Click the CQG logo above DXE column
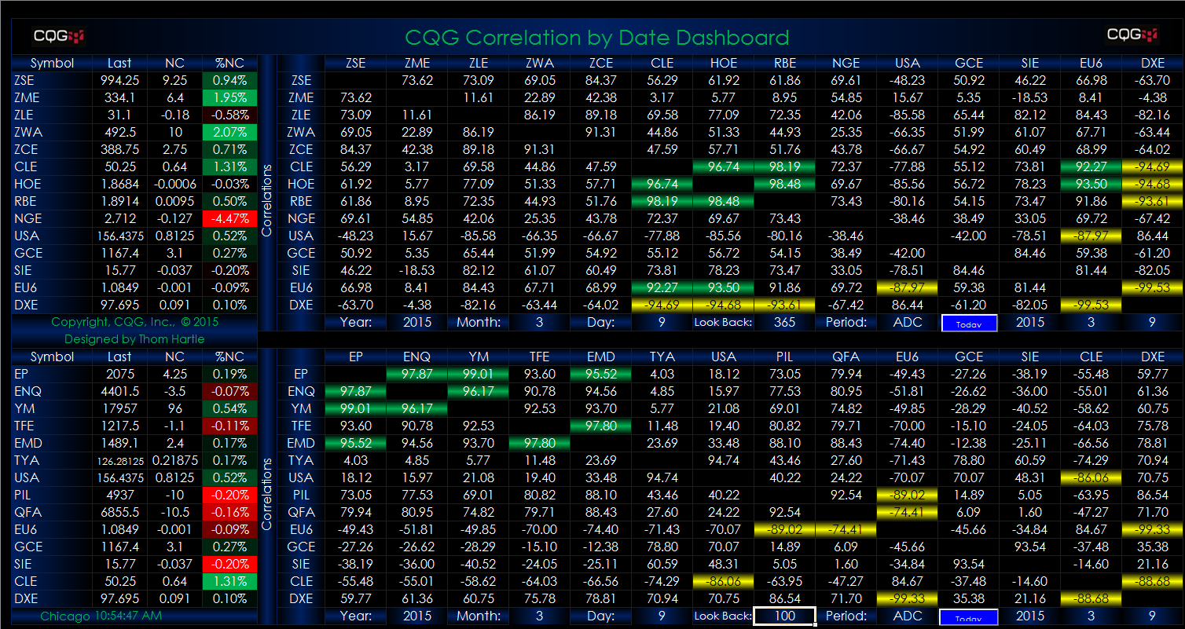1185x629 pixels. [x=1132, y=35]
